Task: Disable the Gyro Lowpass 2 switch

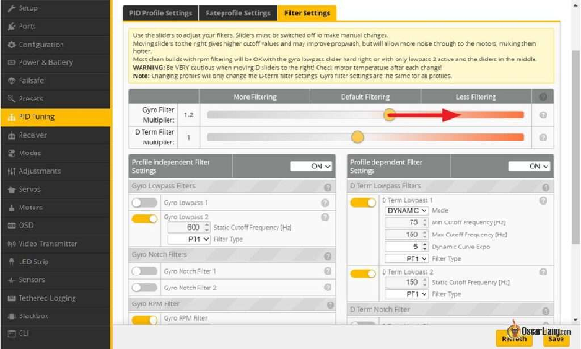Action: [x=145, y=219]
